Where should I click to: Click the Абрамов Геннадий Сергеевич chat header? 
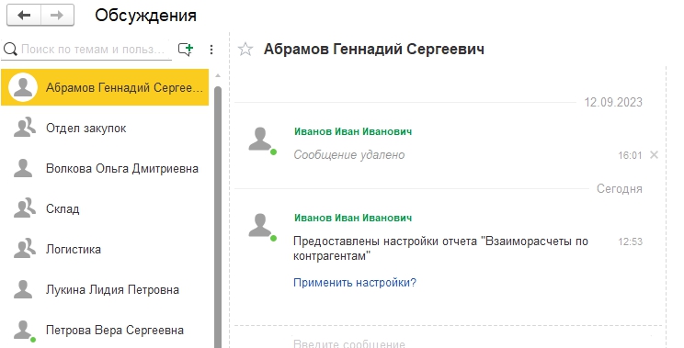[374, 50]
